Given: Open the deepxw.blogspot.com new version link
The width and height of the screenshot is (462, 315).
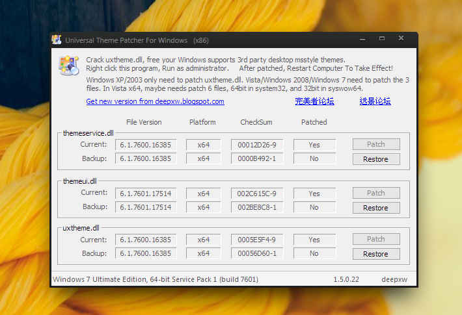Looking at the screenshot, I should pos(156,101).
